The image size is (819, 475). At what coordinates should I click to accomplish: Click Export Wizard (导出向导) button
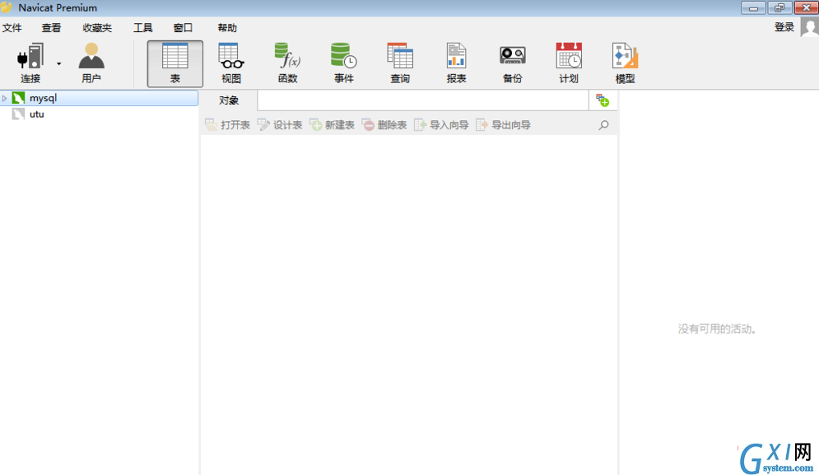click(x=504, y=125)
